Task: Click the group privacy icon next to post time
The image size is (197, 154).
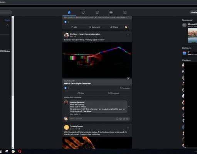Action: click(75, 37)
